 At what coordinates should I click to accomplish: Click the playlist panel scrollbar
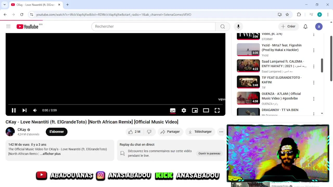coord(322,65)
